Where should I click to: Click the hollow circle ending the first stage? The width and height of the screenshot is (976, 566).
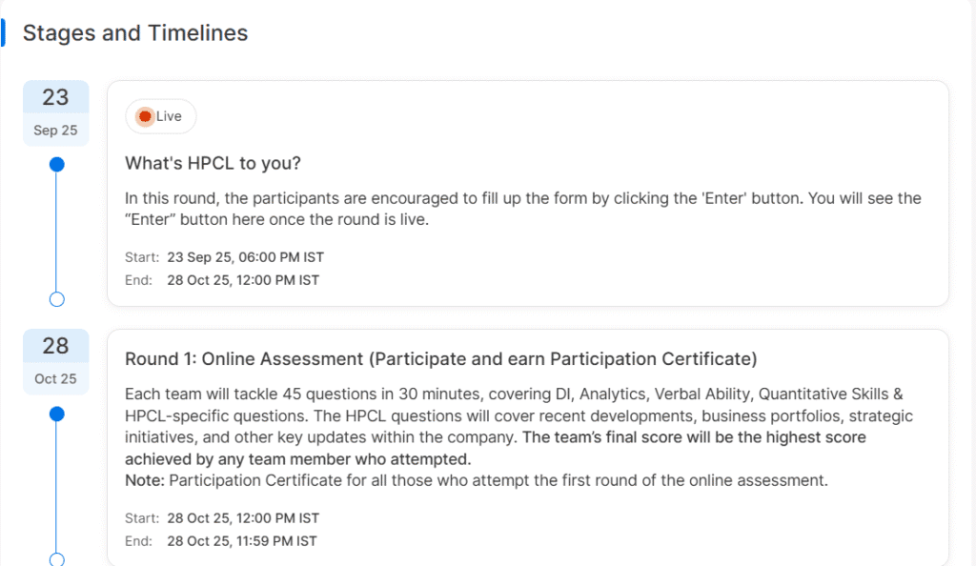pos(56,299)
